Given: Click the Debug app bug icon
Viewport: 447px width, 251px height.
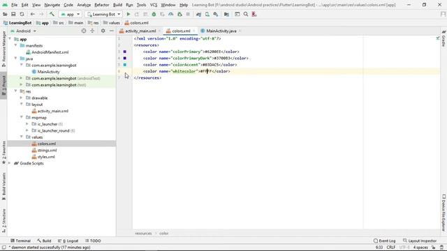Looking at the screenshot, I should (154, 14).
